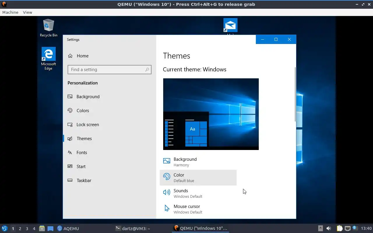Click the removable media eject tray icon
Screen dimensions: 373x233
click(x=320, y=228)
